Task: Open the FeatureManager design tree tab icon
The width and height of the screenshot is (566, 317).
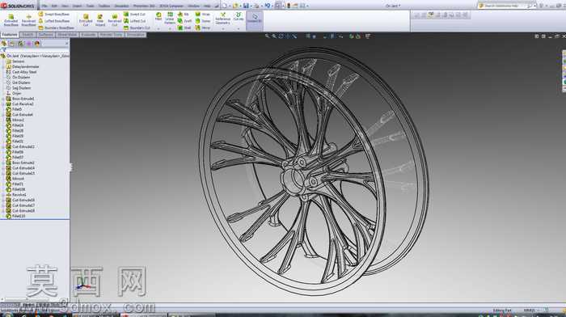Action: [4, 44]
